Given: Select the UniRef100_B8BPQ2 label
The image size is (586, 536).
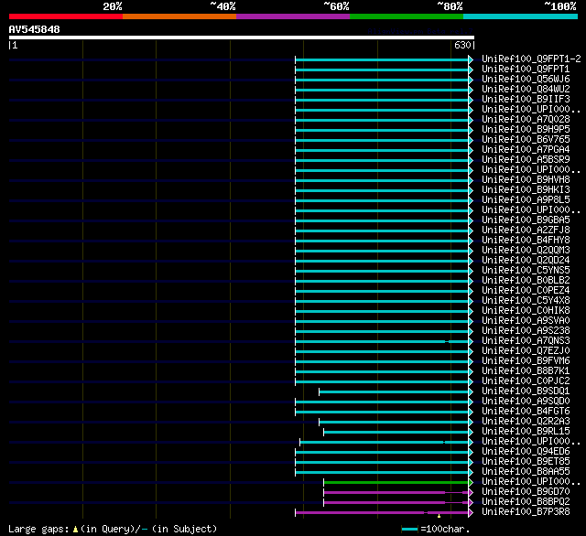Looking at the screenshot, I should click(526, 502).
